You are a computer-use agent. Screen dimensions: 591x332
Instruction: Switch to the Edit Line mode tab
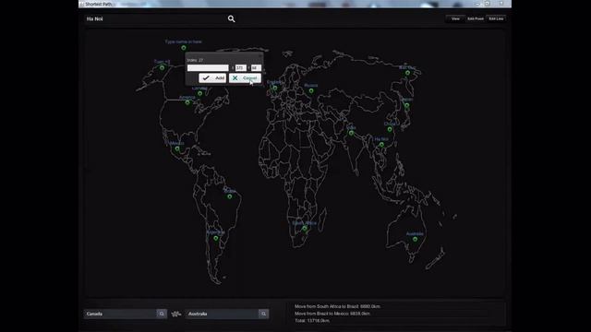click(x=496, y=18)
